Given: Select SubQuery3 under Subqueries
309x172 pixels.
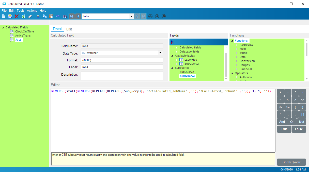Looking at the screenshot, I should point(187,76).
